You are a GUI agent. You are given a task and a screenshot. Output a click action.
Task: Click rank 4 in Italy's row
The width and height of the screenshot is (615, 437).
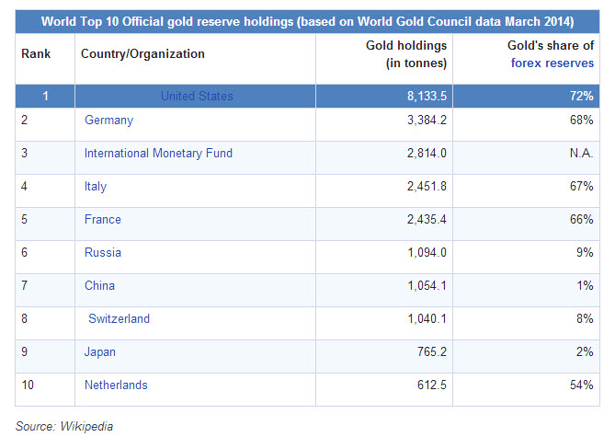tap(24, 186)
